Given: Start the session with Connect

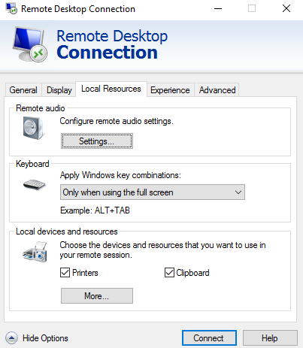Looking at the screenshot, I should click(x=209, y=338).
